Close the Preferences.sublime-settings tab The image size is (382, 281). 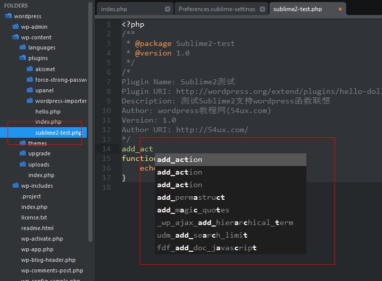263,9
